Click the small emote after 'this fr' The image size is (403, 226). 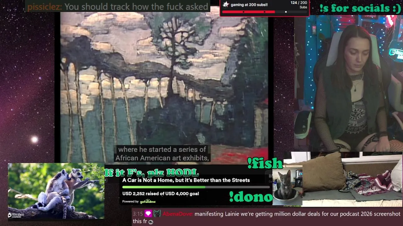pyautogui.click(x=151, y=222)
